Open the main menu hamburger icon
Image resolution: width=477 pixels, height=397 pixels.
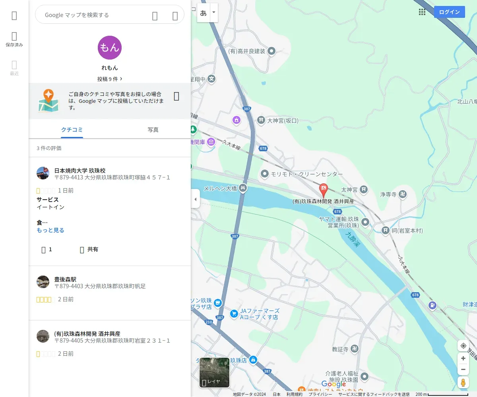[x=14, y=15]
